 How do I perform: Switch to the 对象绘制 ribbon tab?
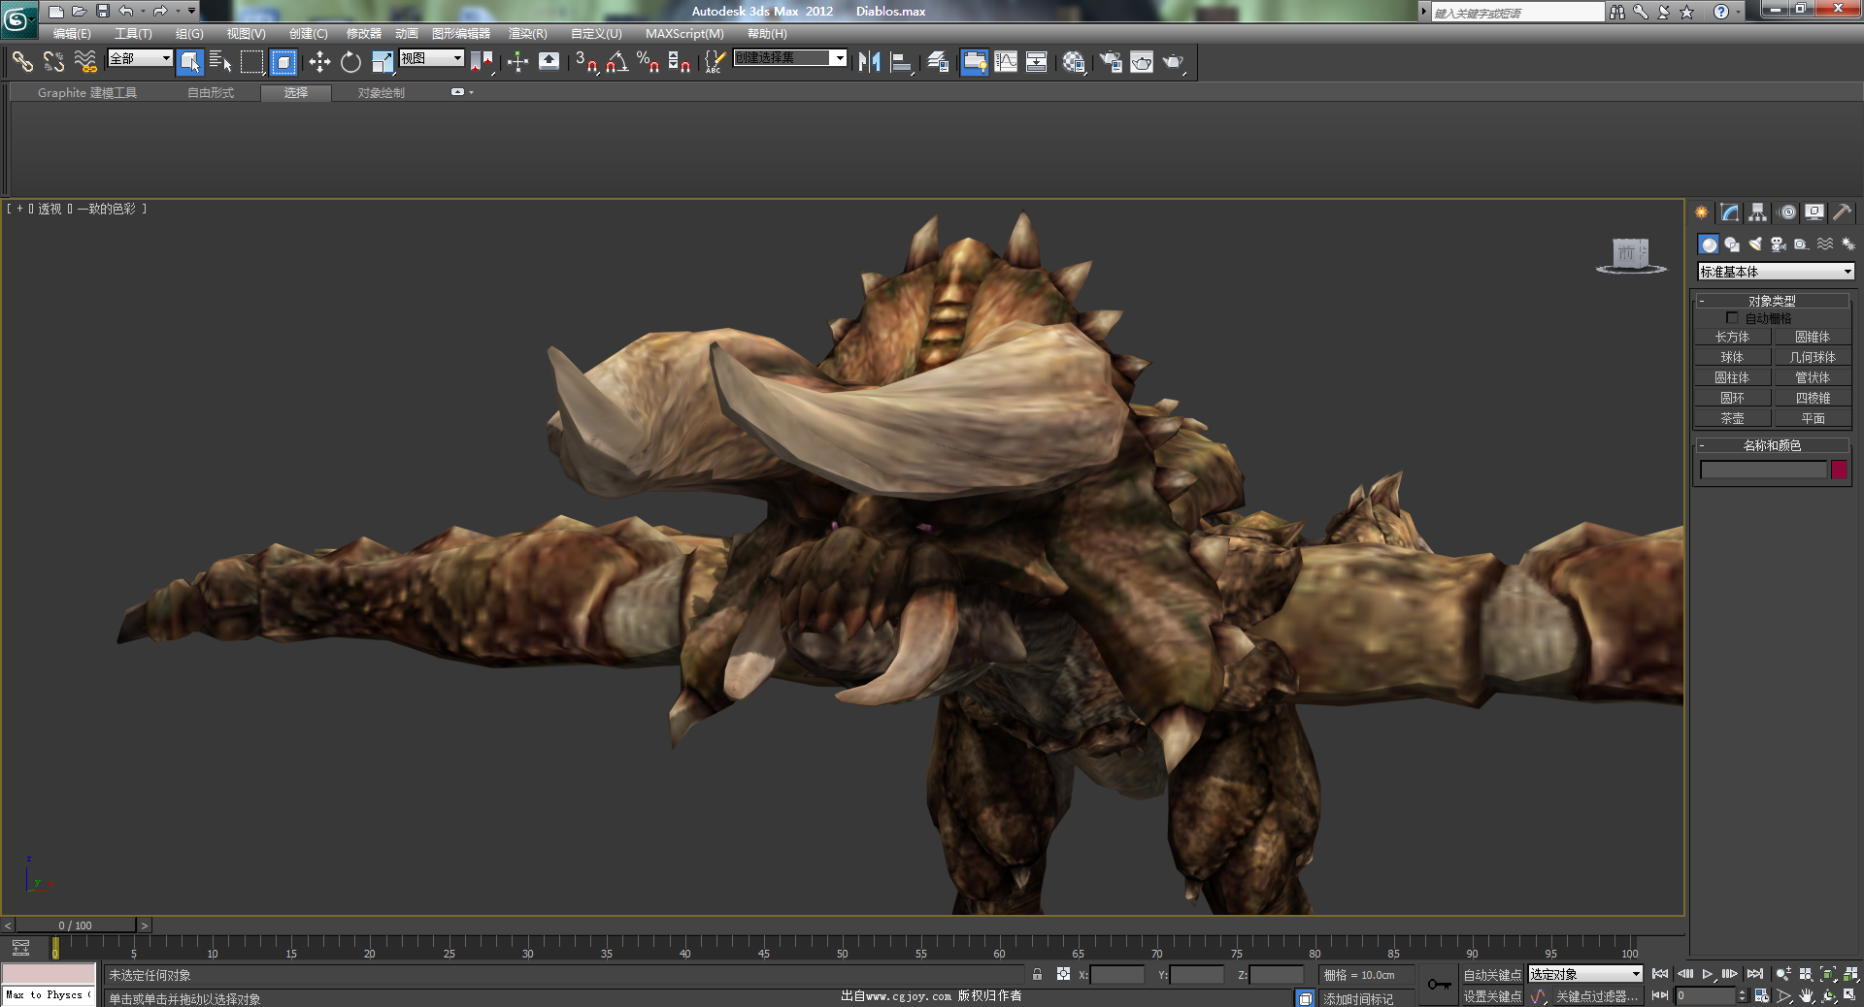381,93
